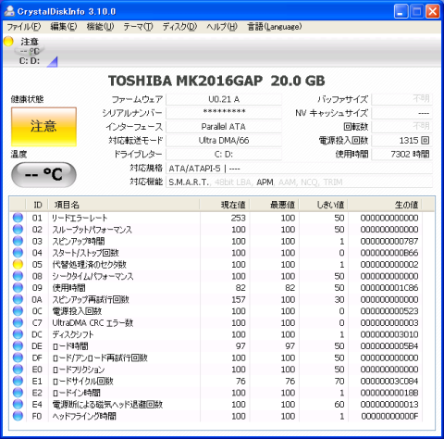Open the 編集(E) menu
This screenshot has height=439, width=444.
click(x=64, y=27)
